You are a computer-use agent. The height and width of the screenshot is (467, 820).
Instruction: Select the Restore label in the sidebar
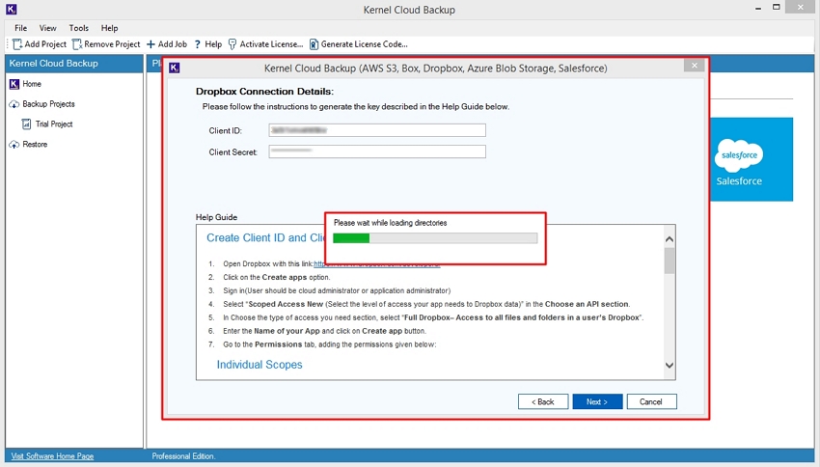click(35, 145)
